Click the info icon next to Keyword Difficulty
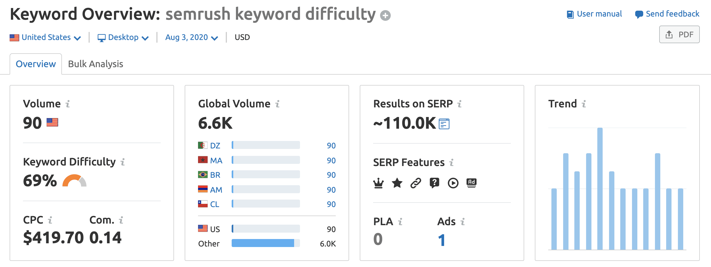The image size is (711, 267). tap(123, 162)
